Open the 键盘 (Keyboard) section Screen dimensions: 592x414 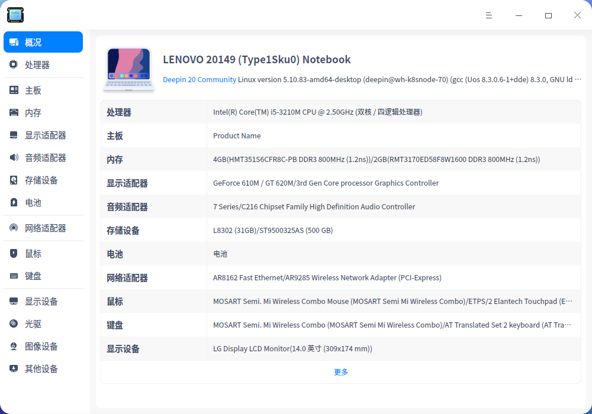[28, 276]
